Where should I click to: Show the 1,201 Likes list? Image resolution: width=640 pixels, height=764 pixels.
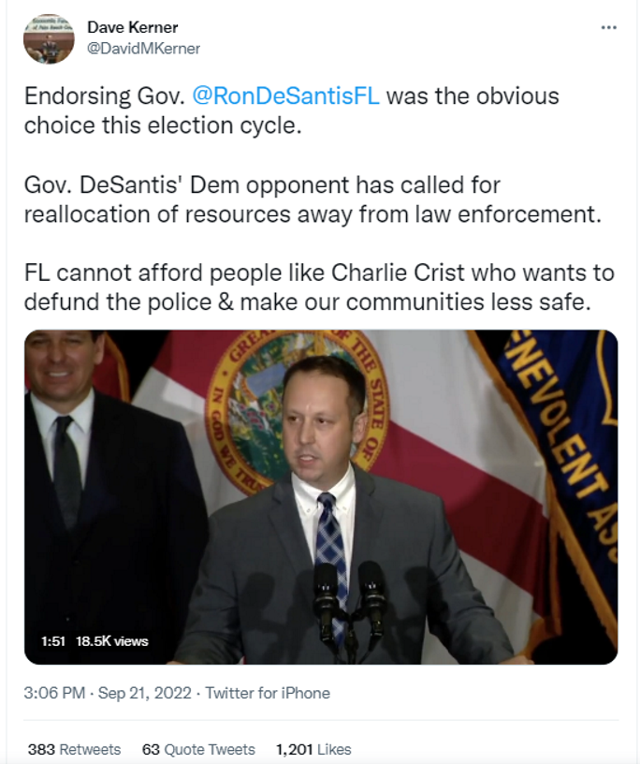pos(313,749)
